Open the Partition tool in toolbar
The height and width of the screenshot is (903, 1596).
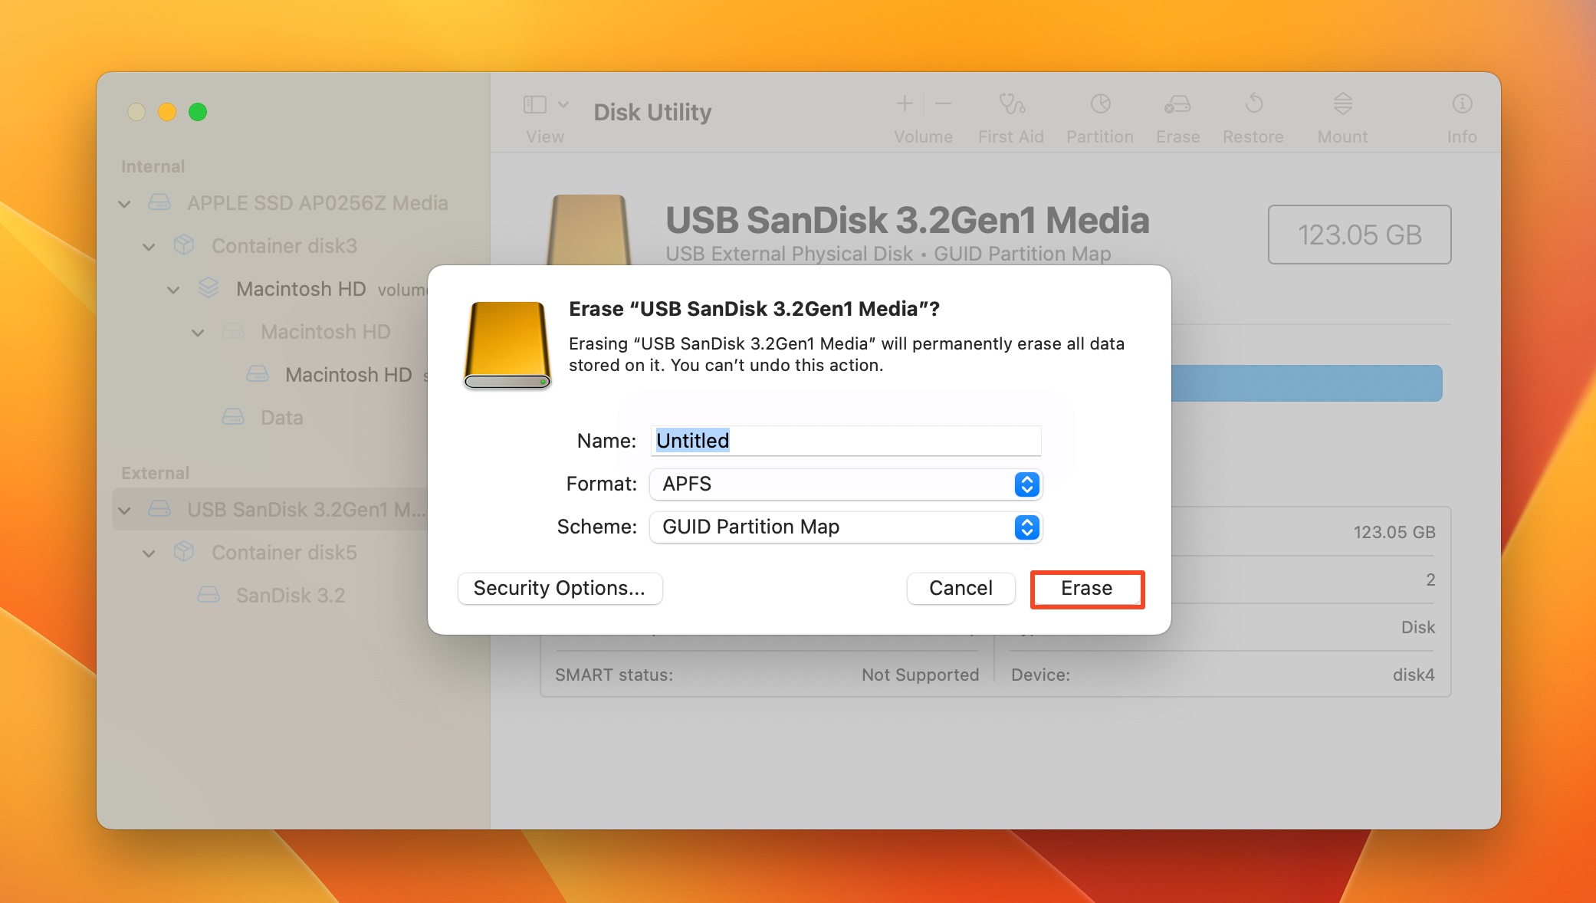1100,103
